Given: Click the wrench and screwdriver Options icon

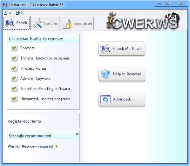Looking at the screenshot, I should (37, 24).
